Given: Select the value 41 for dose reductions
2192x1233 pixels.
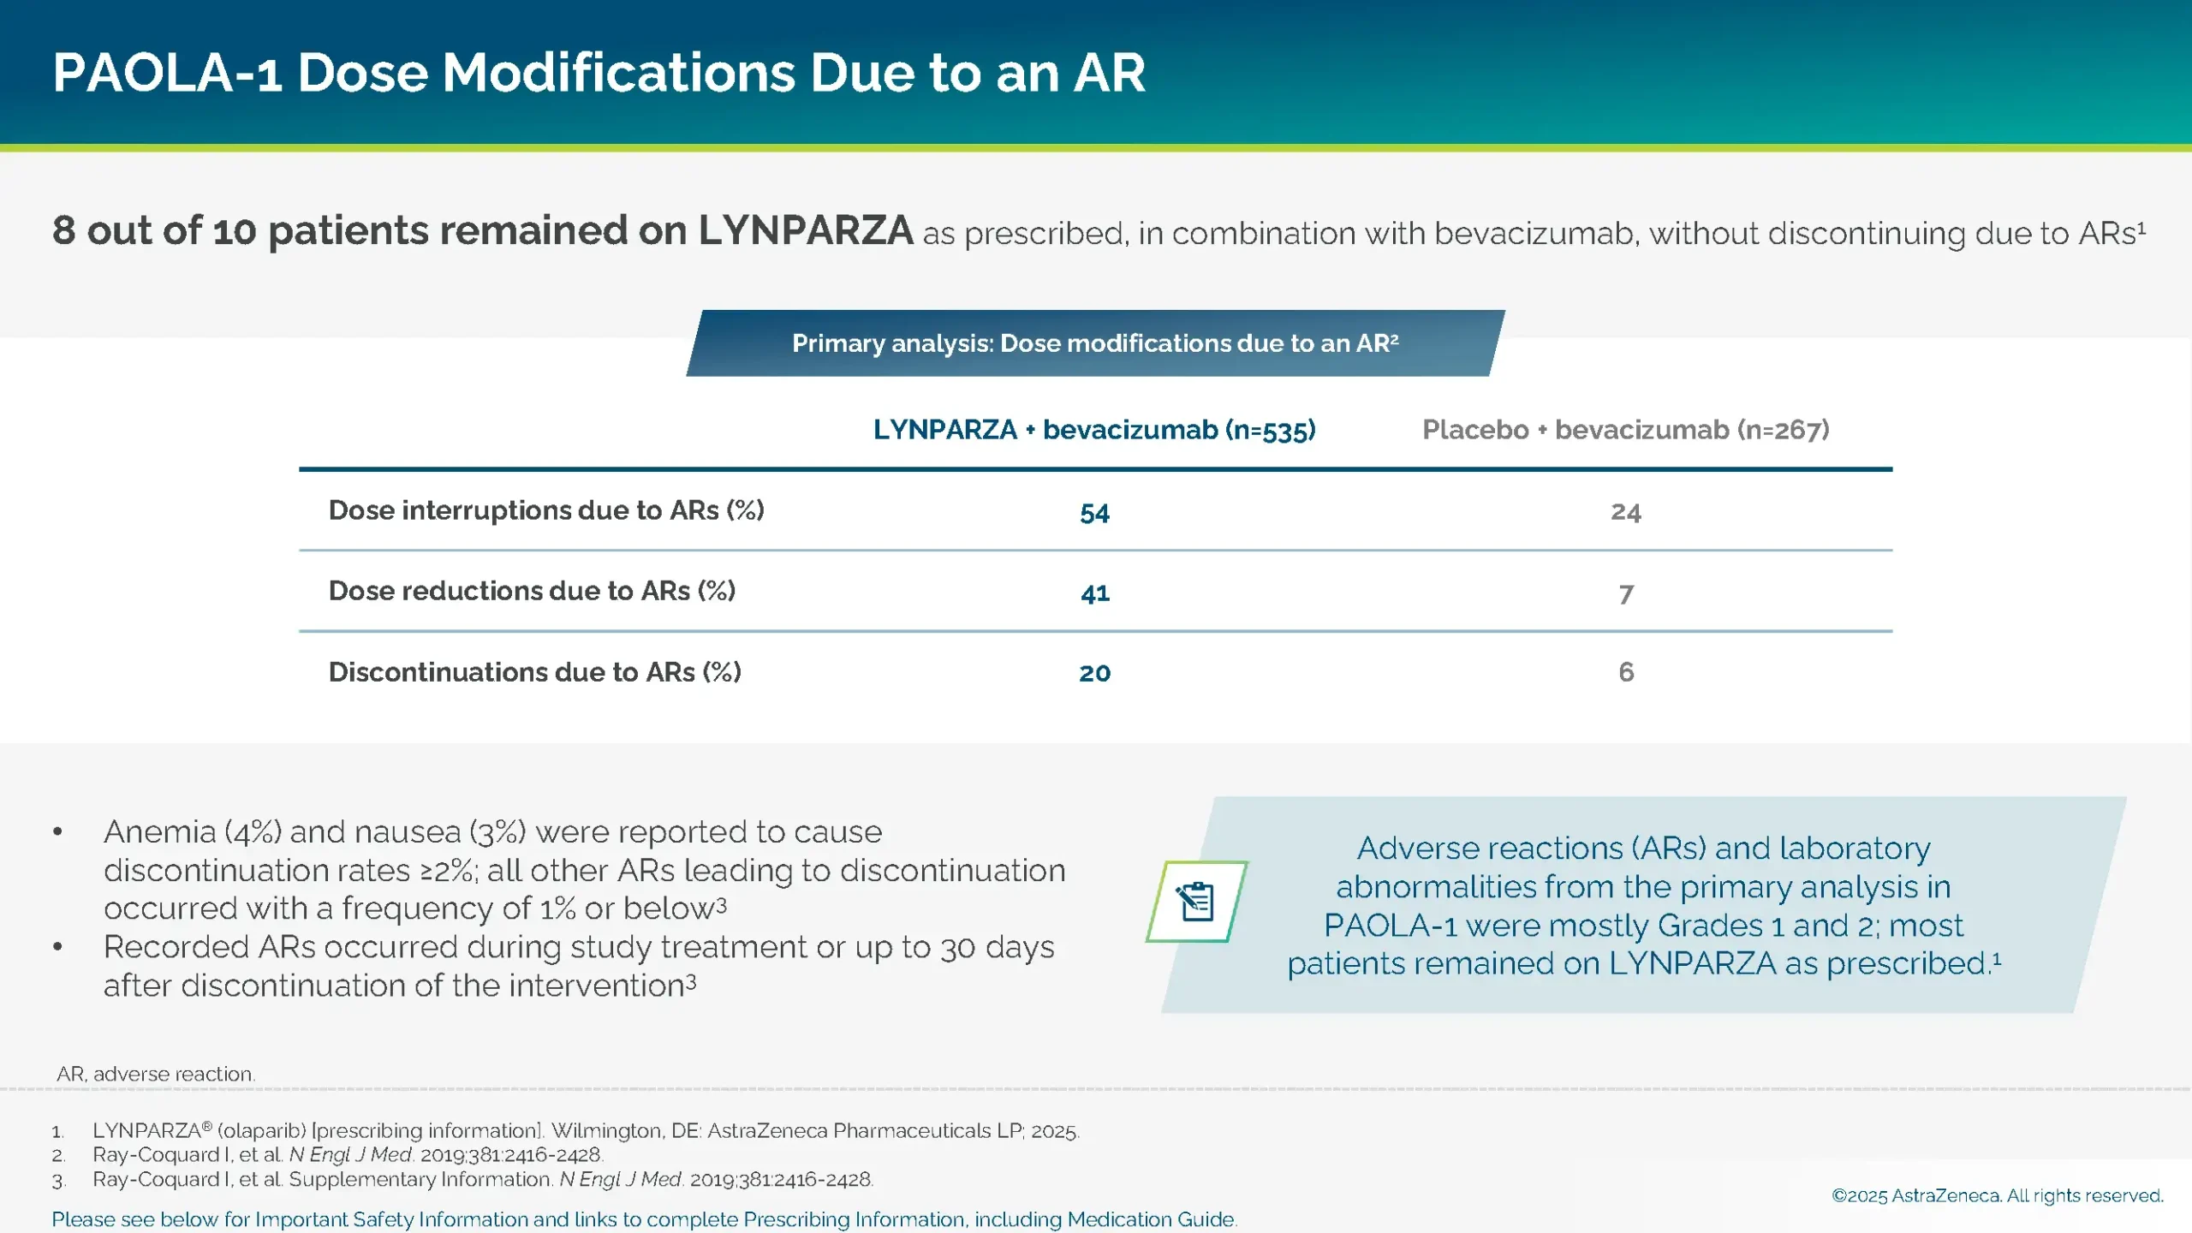Looking at the screenshot, I should pos(1094,592).
